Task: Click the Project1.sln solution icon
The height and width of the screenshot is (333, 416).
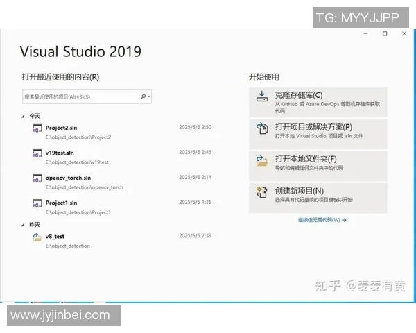Action: point(37,203)
